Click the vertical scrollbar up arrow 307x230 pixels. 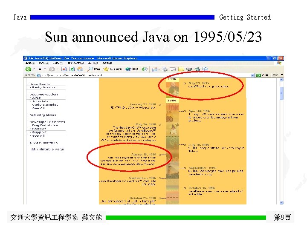(x=281, y=80)
